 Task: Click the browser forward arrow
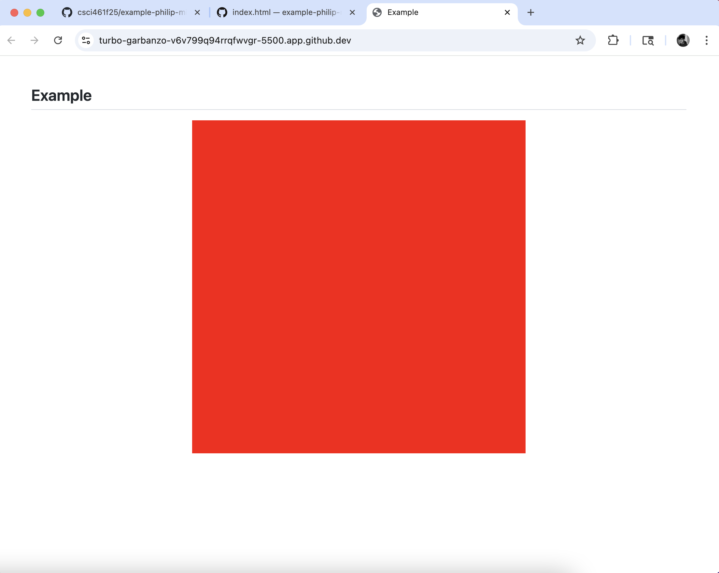34,40
